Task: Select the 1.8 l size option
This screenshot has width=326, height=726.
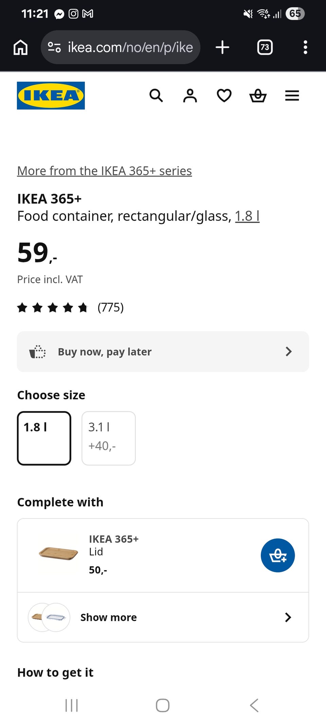Action: point(44,438)
